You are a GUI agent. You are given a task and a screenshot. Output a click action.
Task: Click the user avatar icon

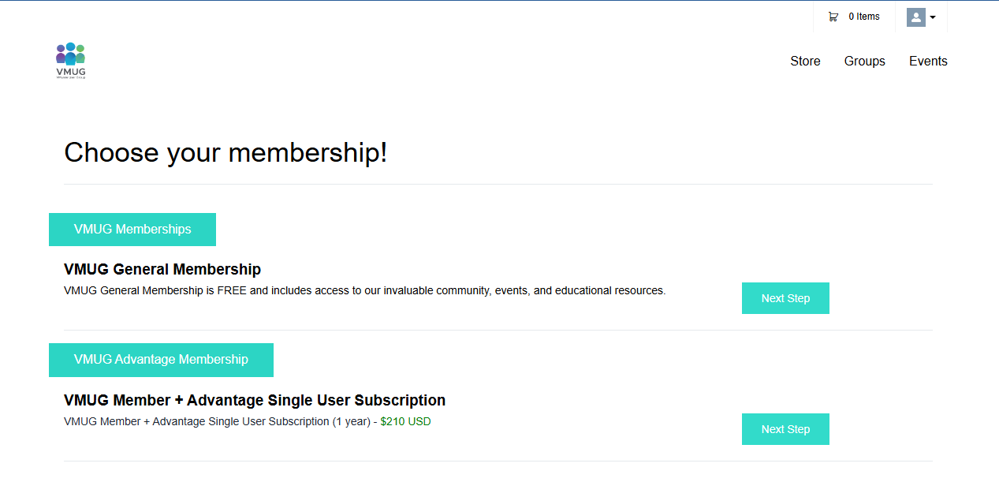coord(915,17)
